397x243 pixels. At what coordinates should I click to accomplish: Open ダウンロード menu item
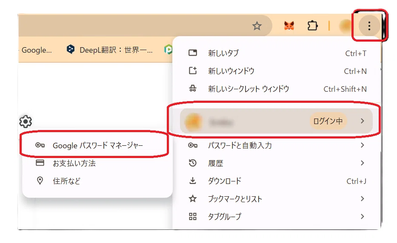[277, 181]
